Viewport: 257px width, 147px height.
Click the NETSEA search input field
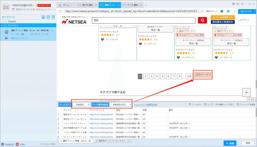click(x=144, y=21)
